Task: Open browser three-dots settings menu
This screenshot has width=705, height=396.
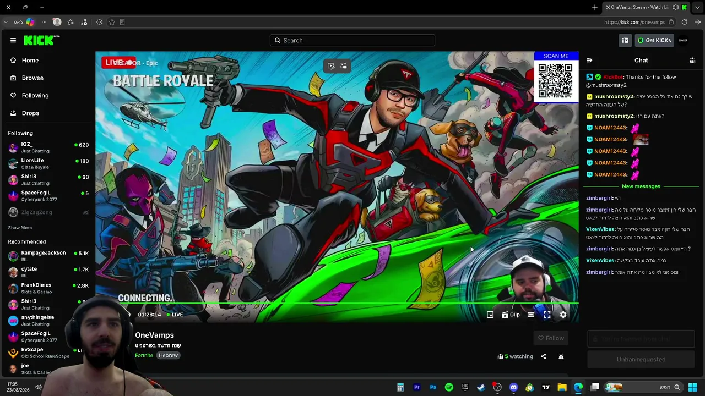Action: (44, 22)
